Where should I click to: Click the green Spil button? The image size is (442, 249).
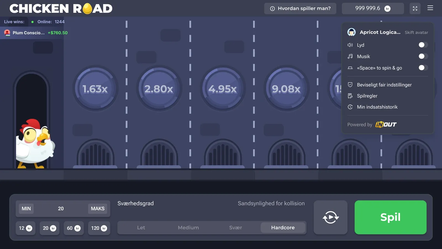[390, 217]
